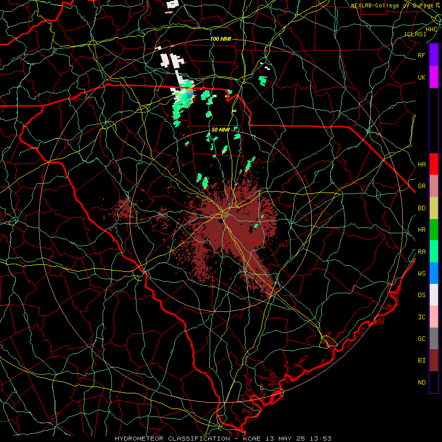Click the green HR legend swatch
The height and width of the screenshot is (442, 442).
pyautogui.click(x=434, y=229)
